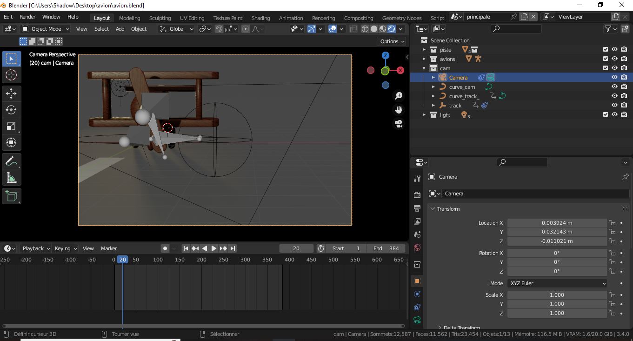
Task: Select the Add Cube tool
Action: point(11,196)
